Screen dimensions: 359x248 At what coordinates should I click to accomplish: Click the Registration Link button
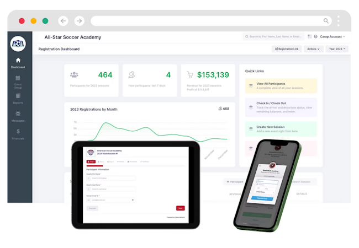(x=287, y=49)
